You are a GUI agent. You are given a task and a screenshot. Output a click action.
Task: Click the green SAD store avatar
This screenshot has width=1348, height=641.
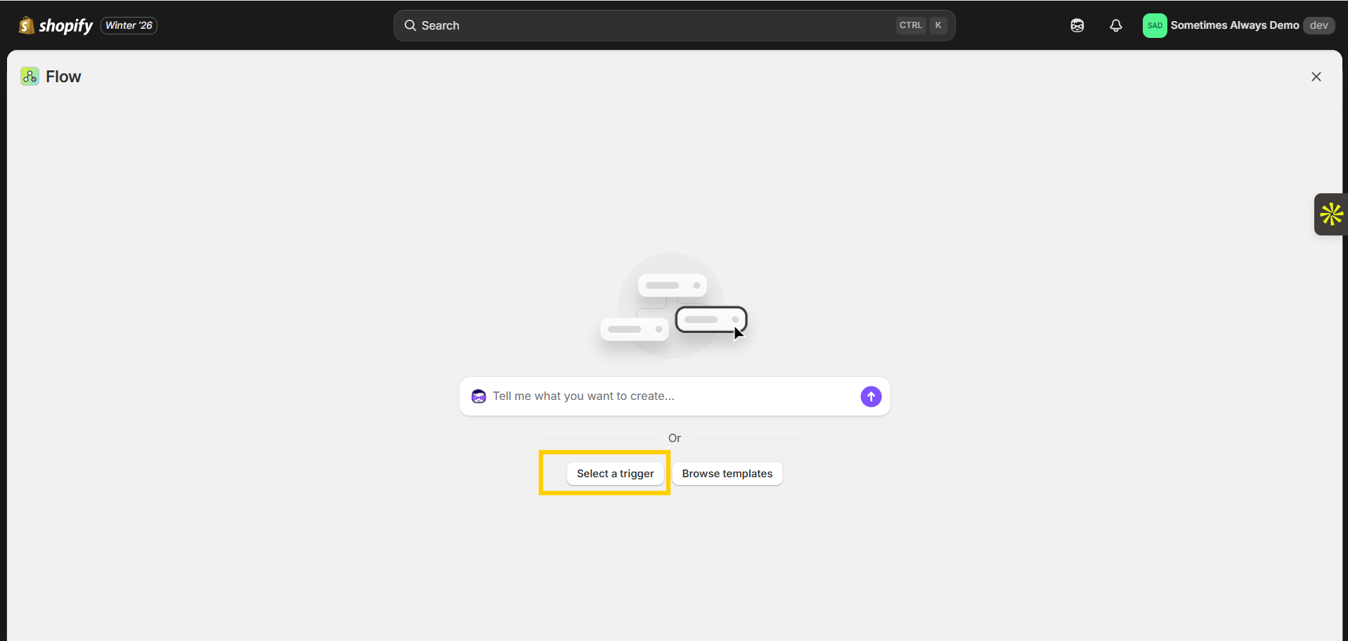click(x=1154, y=25)
